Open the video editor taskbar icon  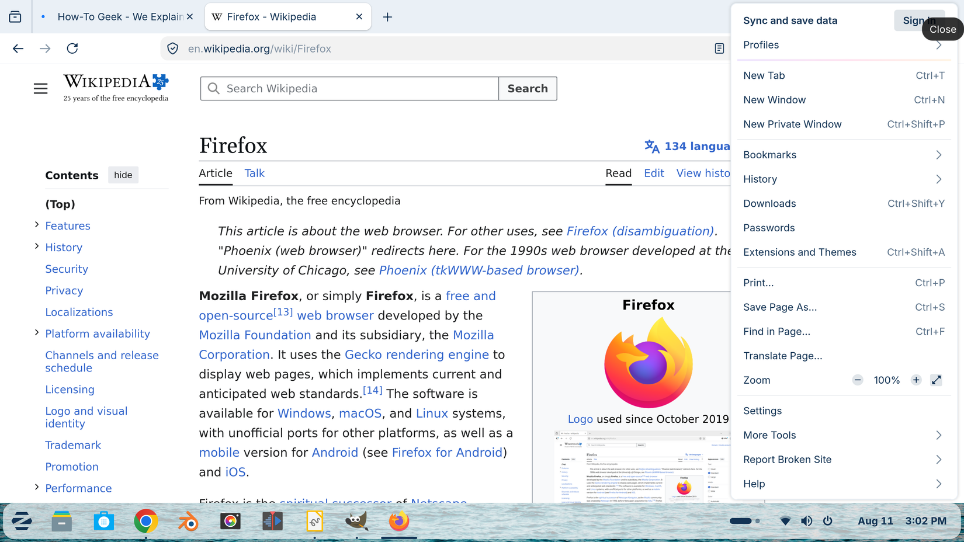click(272, 521)
